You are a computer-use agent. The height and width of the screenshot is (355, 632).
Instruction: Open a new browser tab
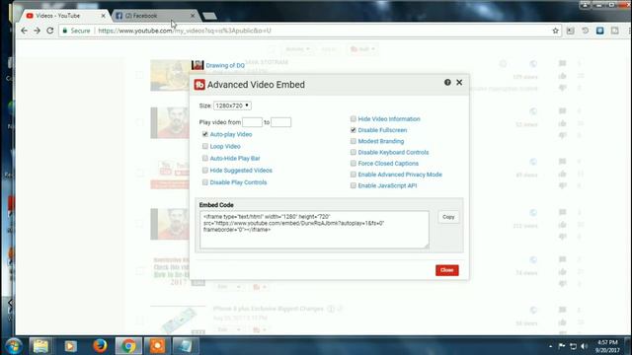pos(209,16)
